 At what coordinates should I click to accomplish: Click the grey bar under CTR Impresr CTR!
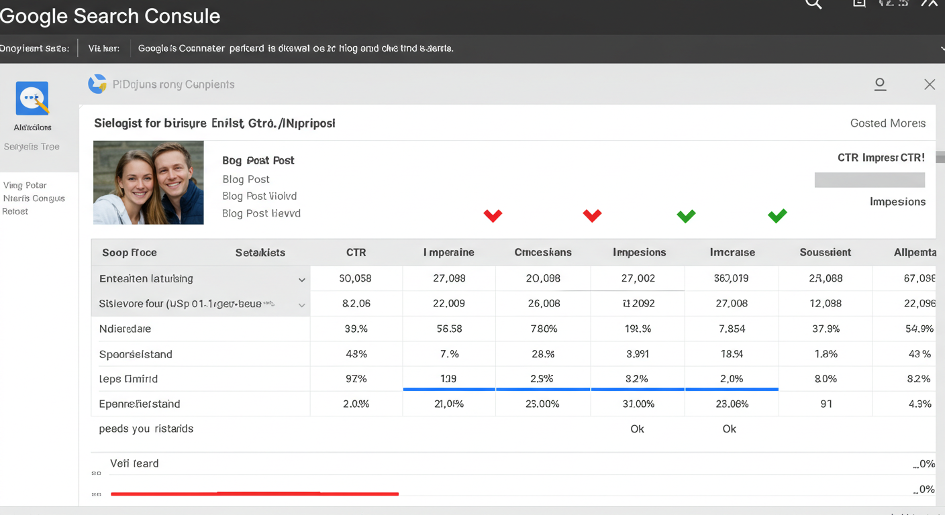point(870,180)
